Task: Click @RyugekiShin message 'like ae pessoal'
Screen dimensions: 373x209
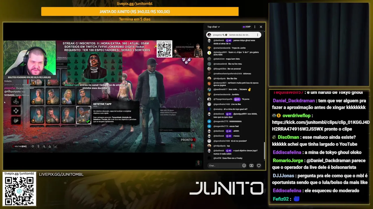Action: click(227, 69)
